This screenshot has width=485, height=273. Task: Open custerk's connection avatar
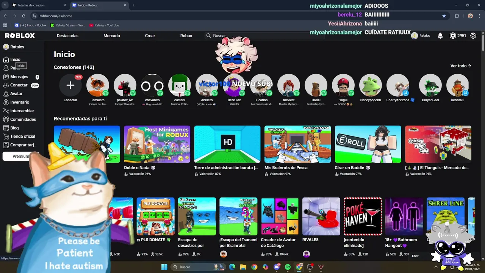pyautogui.click(x=180, y=85)
